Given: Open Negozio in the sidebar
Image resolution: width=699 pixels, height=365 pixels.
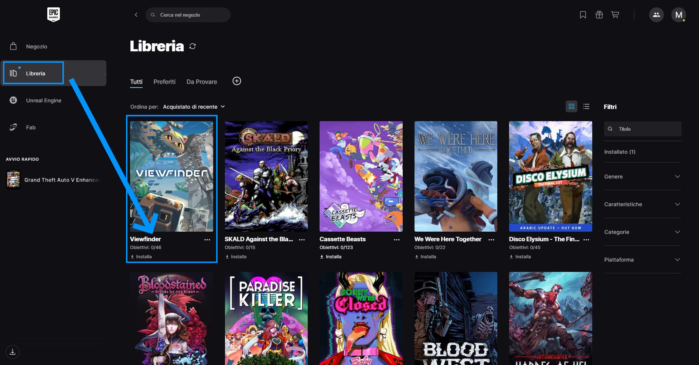Looking at the screenshot, I should coord(36,47).
